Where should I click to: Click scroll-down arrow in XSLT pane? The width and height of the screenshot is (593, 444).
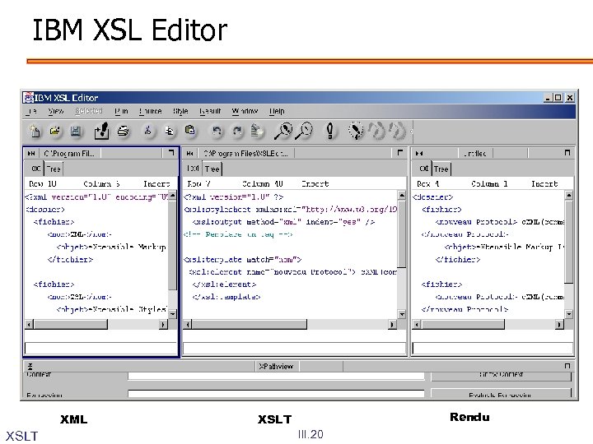(x=402, y=314)
